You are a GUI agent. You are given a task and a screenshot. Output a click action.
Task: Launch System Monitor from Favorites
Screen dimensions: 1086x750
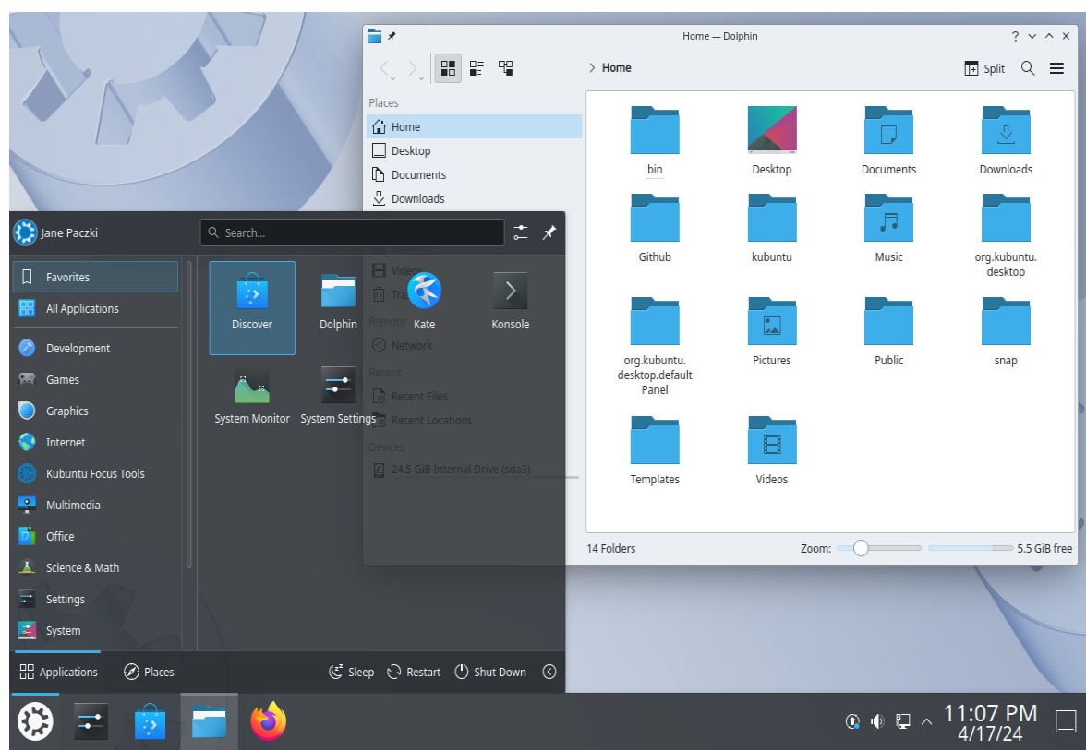[x=251, y=387]
